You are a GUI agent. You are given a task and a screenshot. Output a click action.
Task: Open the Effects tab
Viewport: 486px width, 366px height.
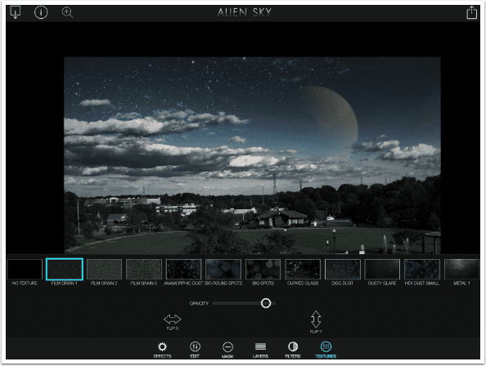[x=163, y=350]
